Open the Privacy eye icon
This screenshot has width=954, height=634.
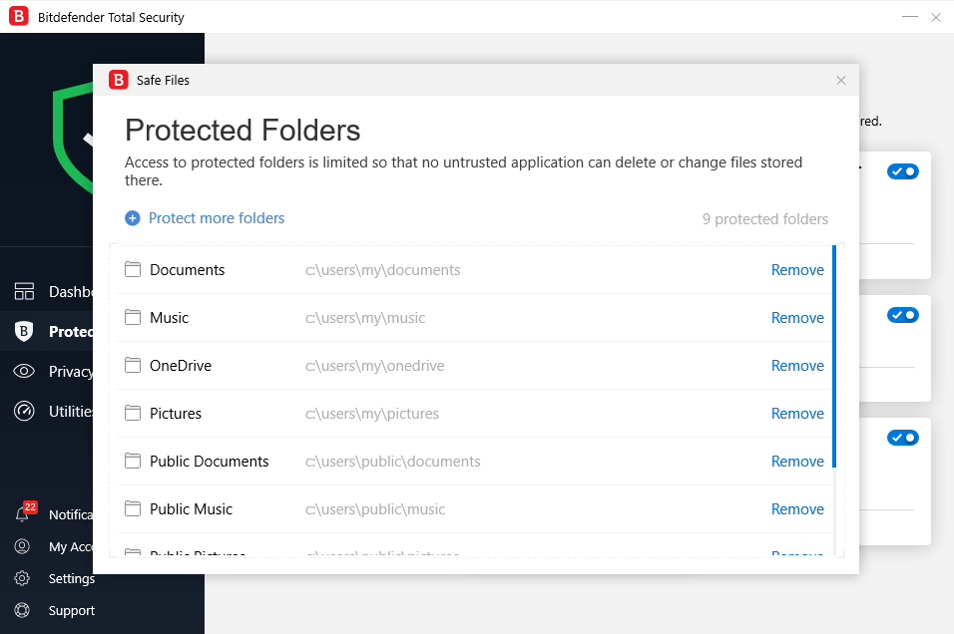point(24,371)
